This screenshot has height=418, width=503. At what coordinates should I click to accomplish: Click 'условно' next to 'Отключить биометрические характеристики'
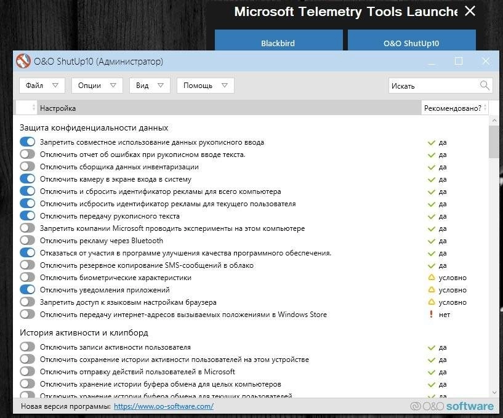coord(453,278)
